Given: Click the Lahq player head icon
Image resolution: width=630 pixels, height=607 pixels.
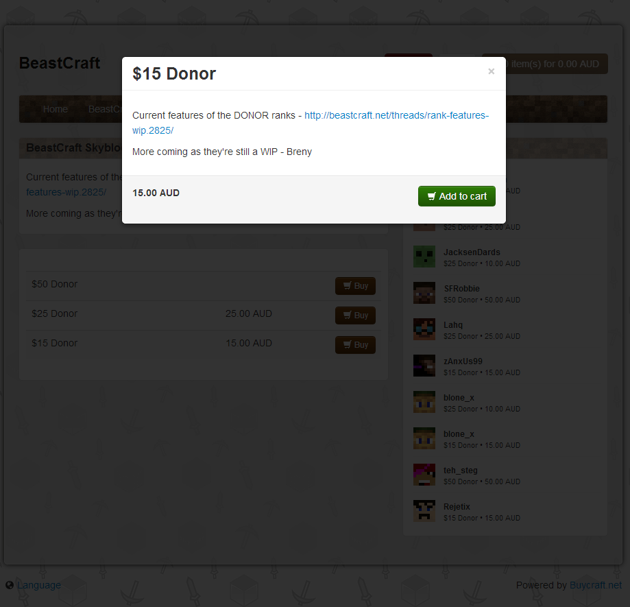Looking at the screenshot, I should [424, 329].
